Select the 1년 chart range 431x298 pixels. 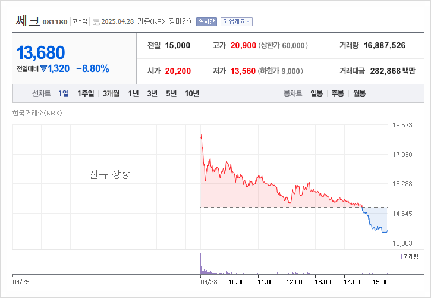click(134, 93)
